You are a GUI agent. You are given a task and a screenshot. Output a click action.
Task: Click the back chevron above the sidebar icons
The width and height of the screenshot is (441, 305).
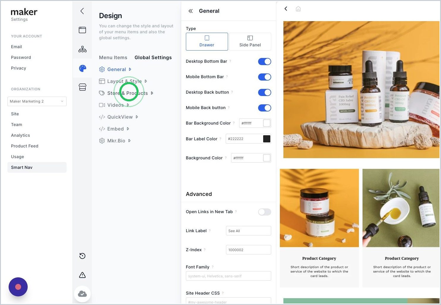[x=82, y=11]
